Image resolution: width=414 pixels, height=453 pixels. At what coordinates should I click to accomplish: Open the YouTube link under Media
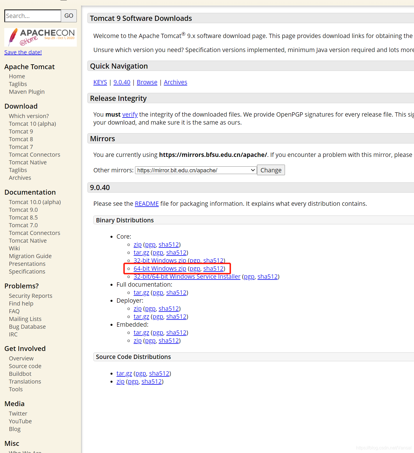(20, 421)
